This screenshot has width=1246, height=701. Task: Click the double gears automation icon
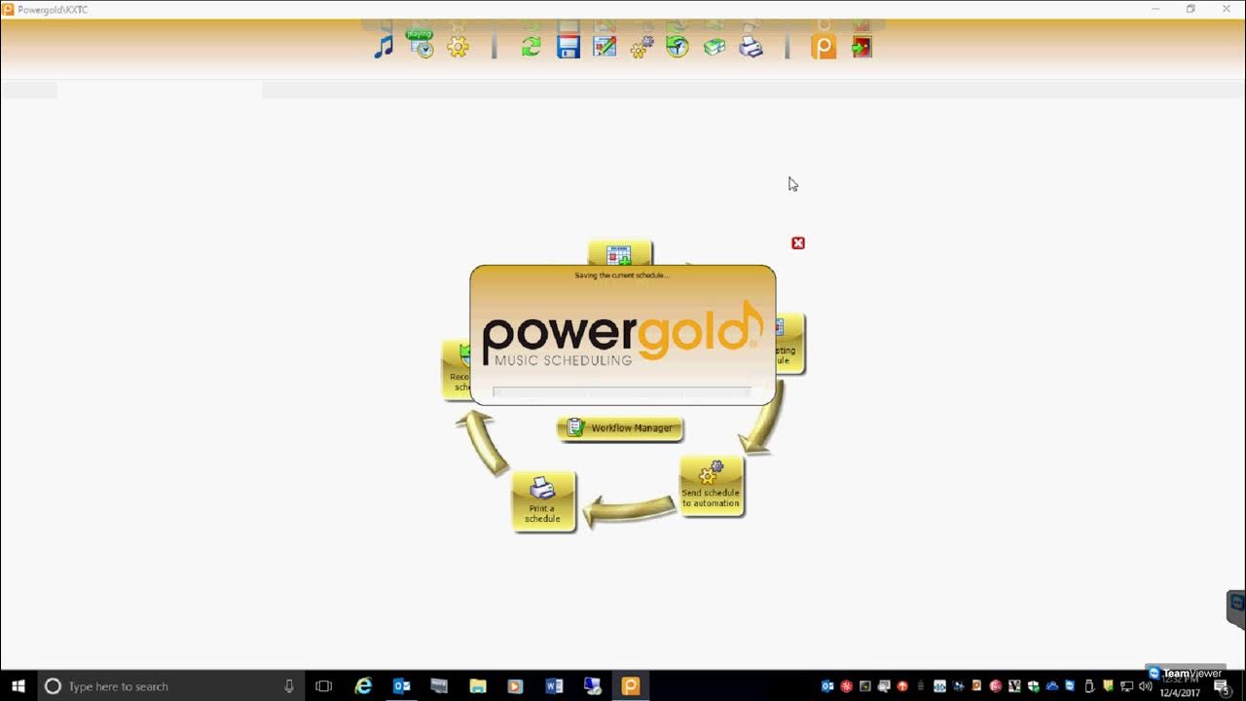(x=641, y=46)
